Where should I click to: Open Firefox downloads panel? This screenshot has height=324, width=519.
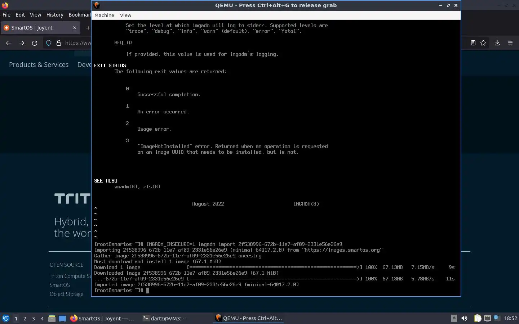tap(497, 43)
